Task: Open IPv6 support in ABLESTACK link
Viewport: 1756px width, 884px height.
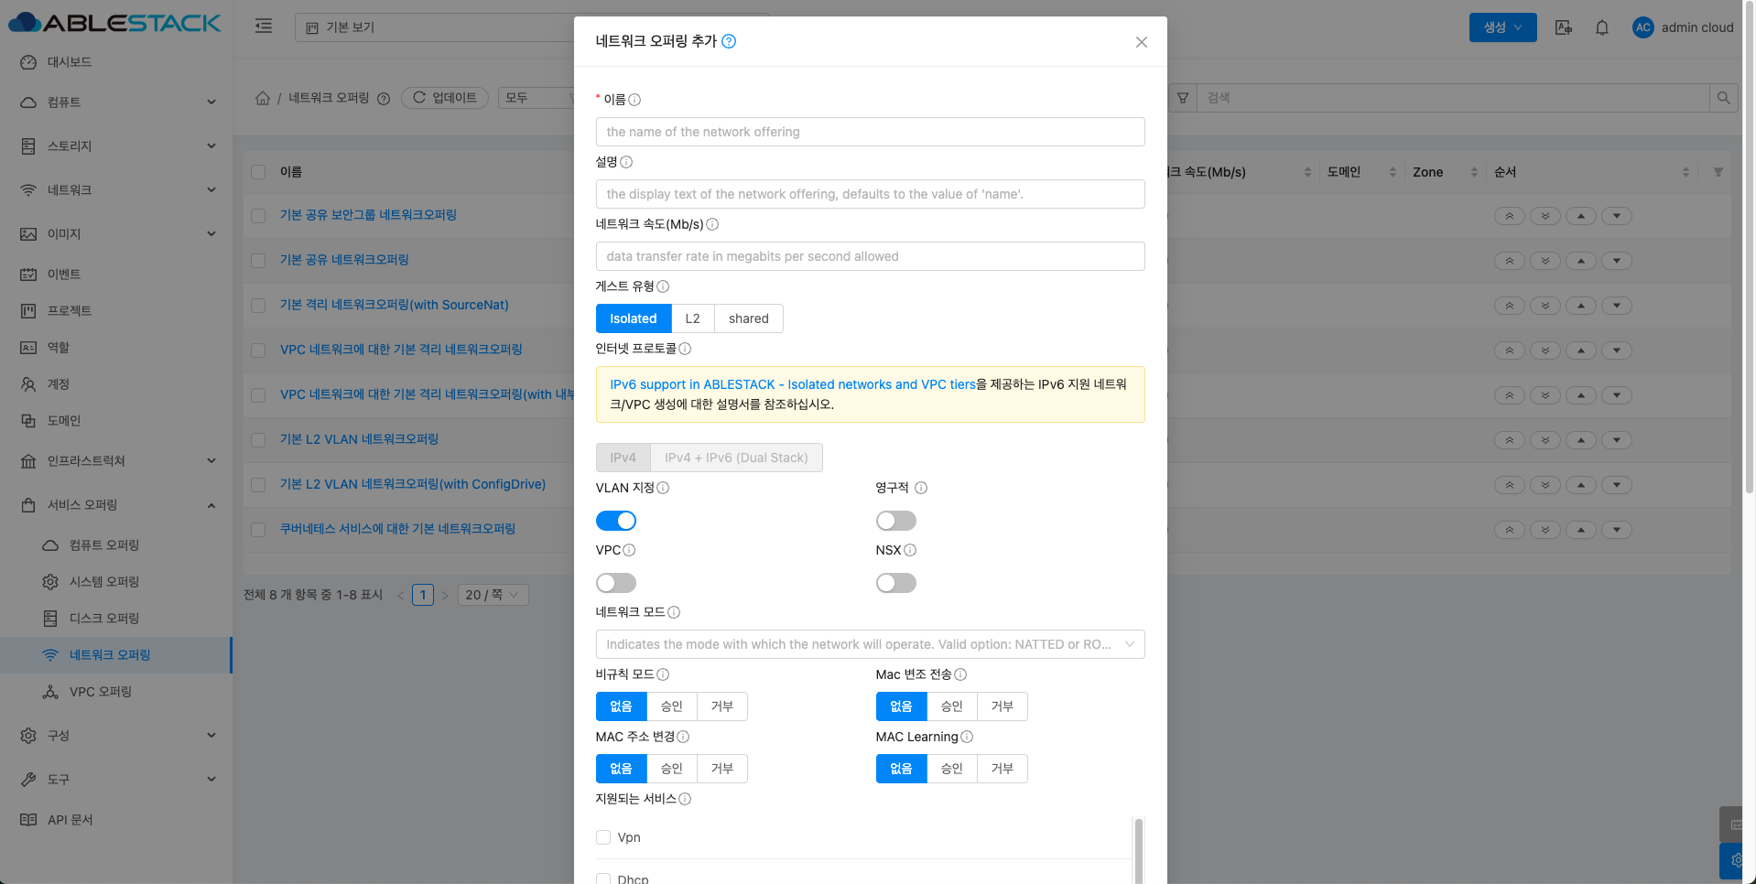Action: click(x=792, y=384)
